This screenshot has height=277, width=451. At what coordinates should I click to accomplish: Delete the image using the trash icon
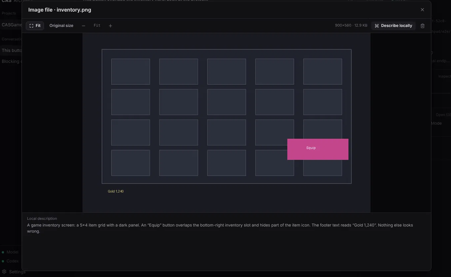coord(422,26)
